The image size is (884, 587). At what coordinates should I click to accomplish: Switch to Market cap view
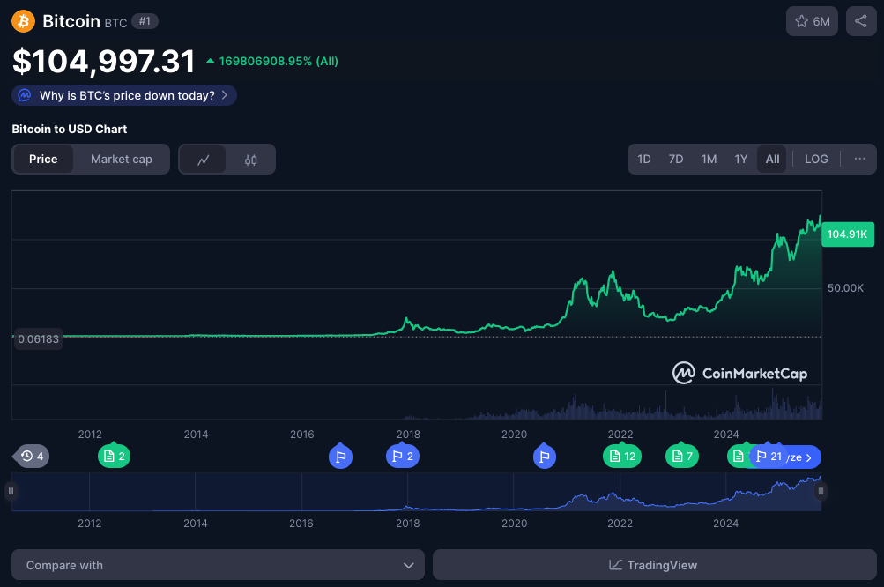(x=121, y=159)
